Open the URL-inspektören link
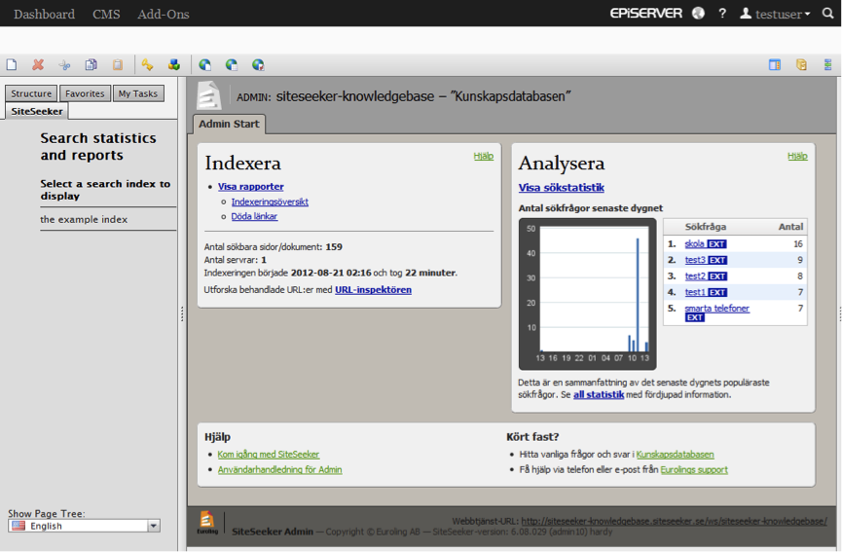The width and height of the screenshot is (842, 552). click(x=373, y=290)
